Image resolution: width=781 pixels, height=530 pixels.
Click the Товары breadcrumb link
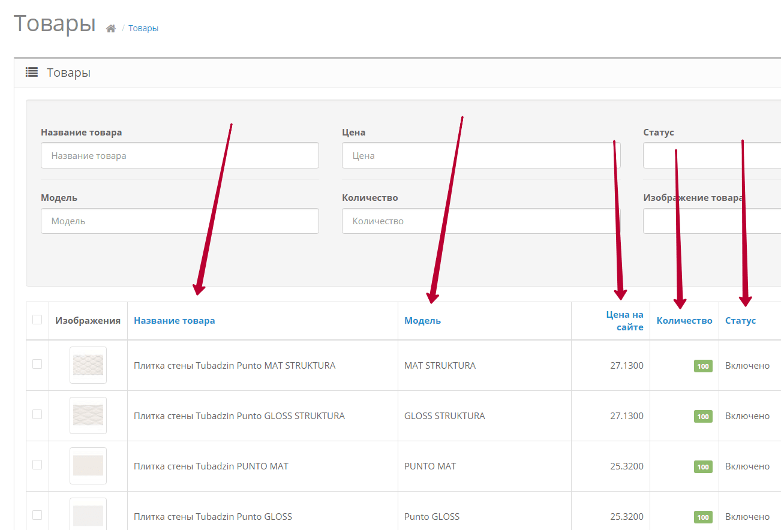coord(143,28)
